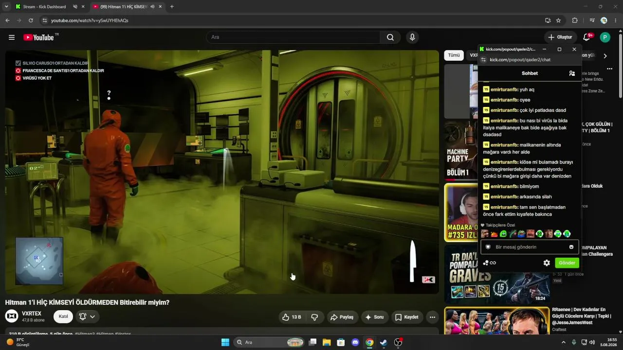This screenshot has width=623, height=350.
Task: Click the Kick popup address bar URL
Action: point(520,60)
